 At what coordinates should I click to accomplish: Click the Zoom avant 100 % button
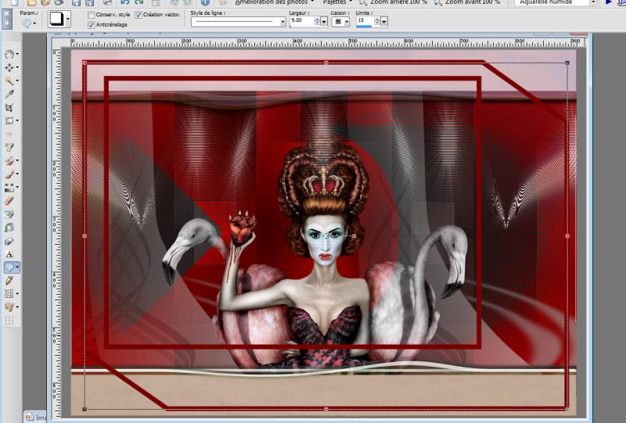[x=467, y=2]
